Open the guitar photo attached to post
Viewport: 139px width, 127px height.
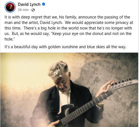[69, 90]
